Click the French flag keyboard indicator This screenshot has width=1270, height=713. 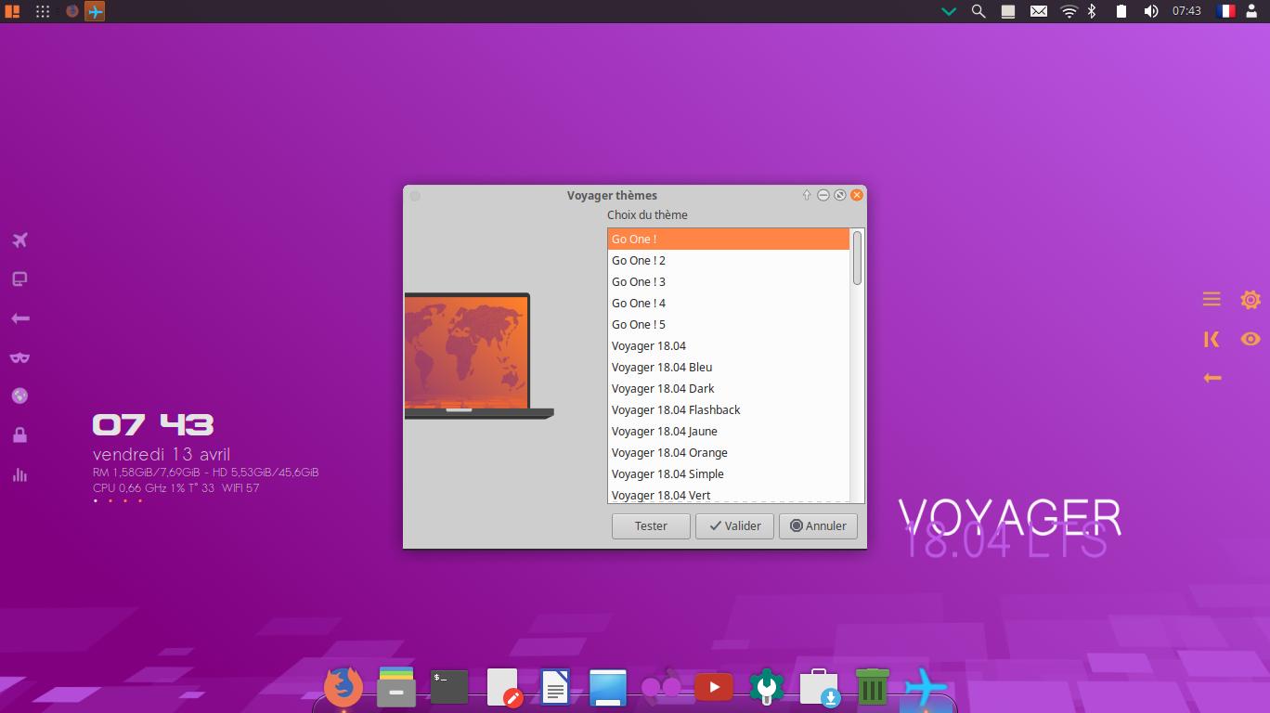pyautogui.click(x=1226, y=11)
